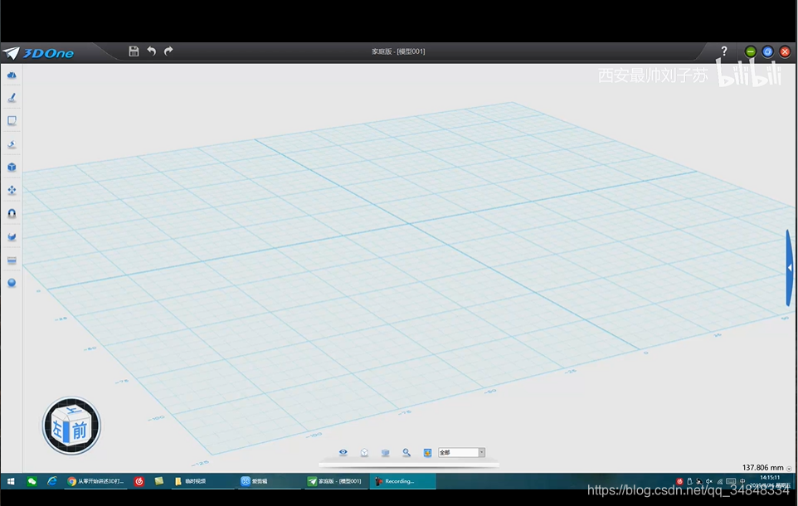Open the combine (boolean) edit tool
798x506 pixels.
click(12, 236)
